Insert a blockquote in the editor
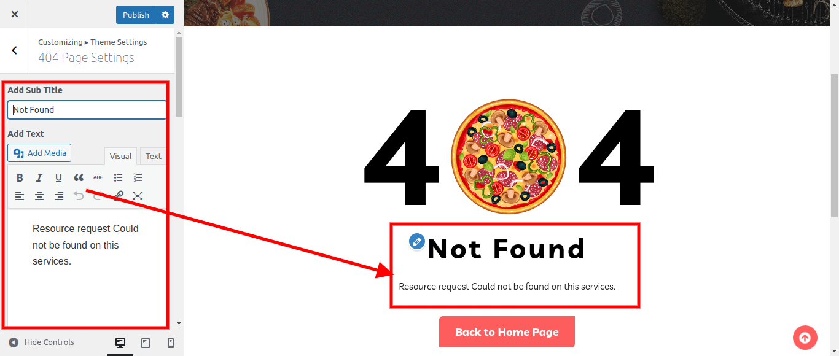Viewport: 839px width, 356px height. click(79, 177)
